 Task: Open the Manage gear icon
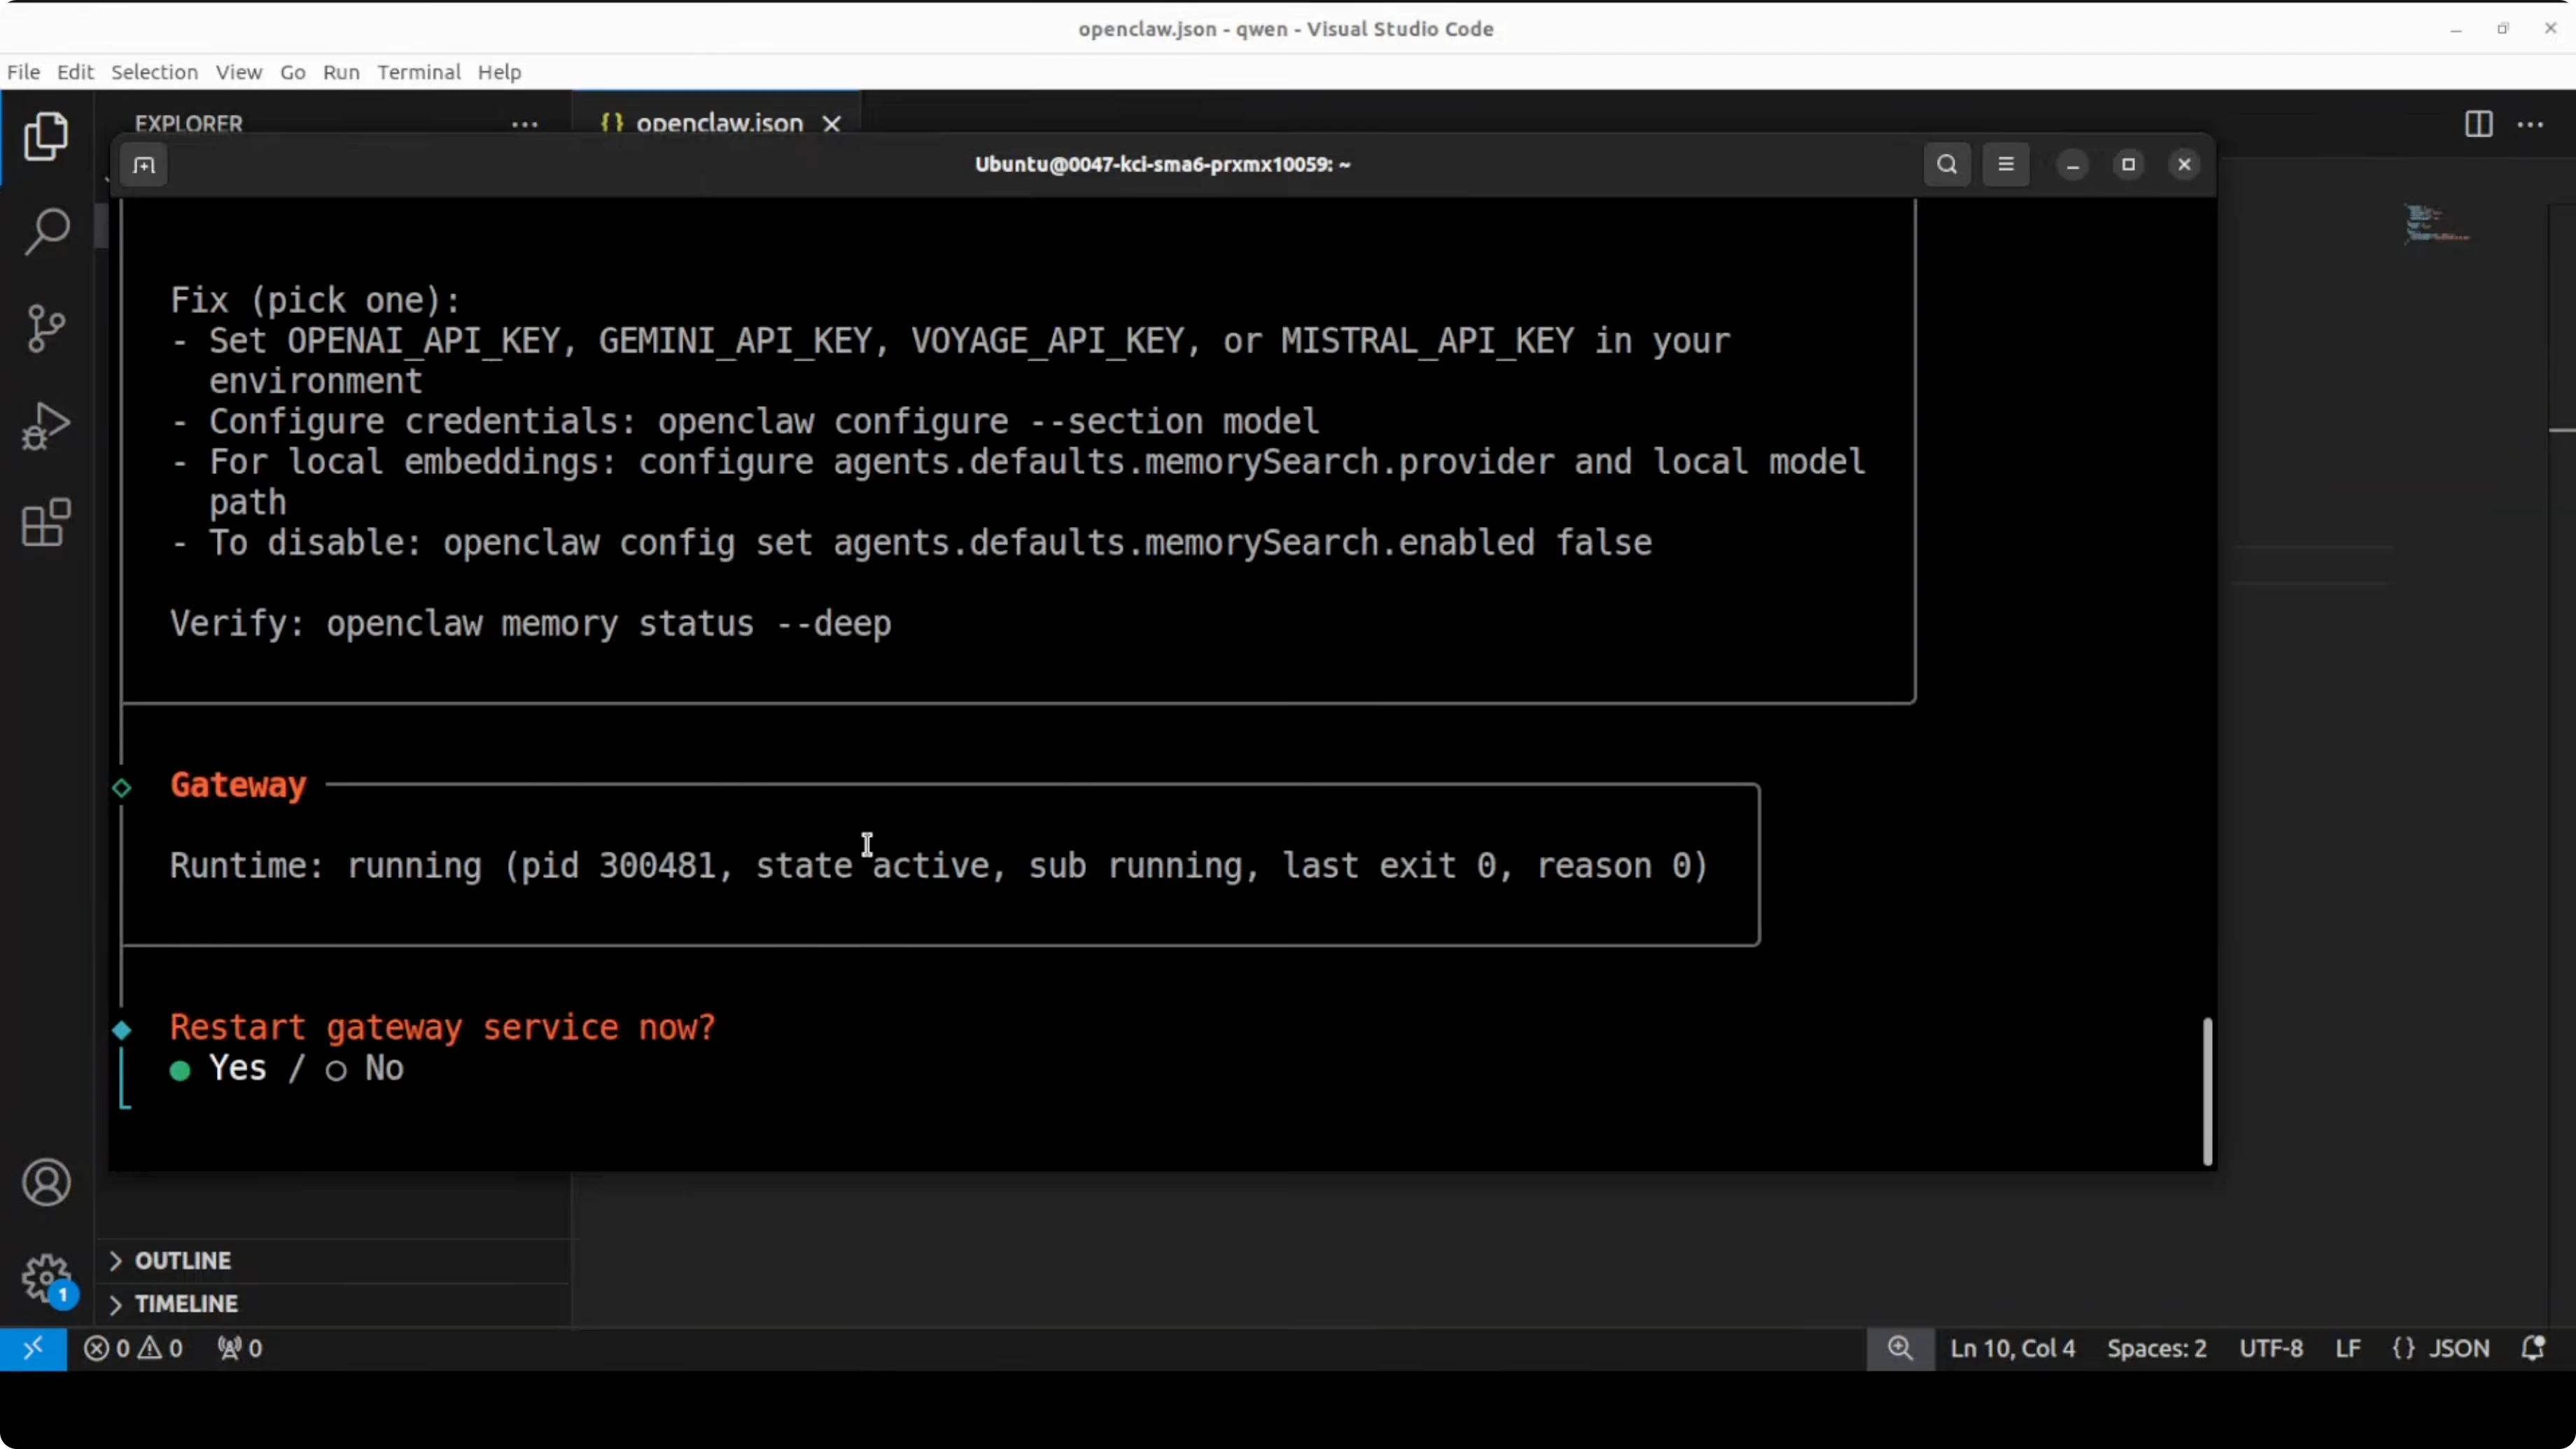point(46,1278)
